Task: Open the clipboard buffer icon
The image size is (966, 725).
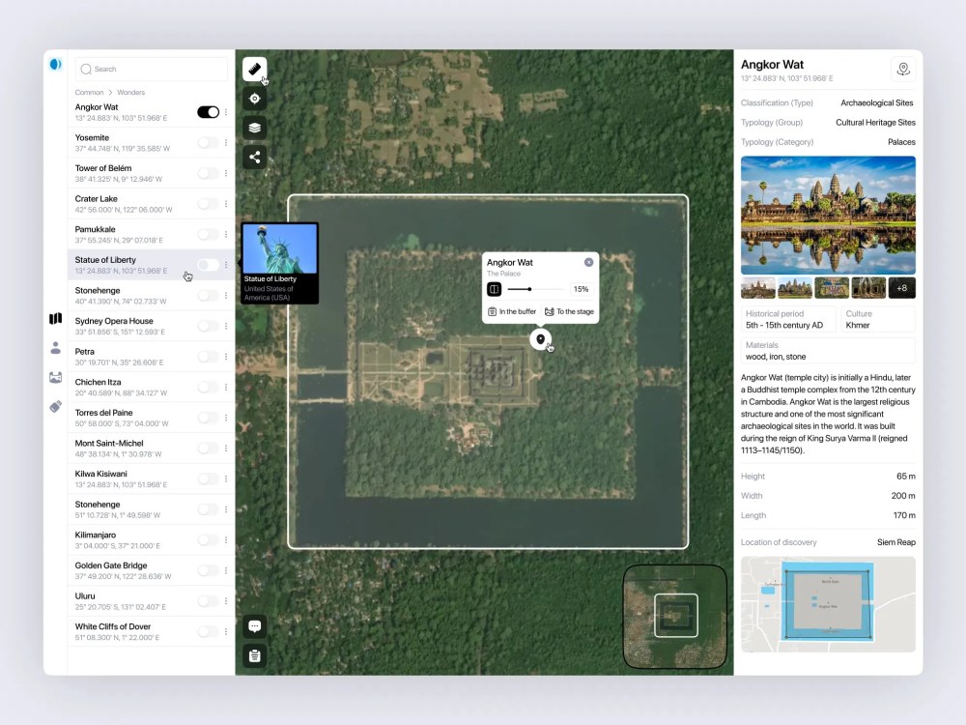Action: click(254, 656)
